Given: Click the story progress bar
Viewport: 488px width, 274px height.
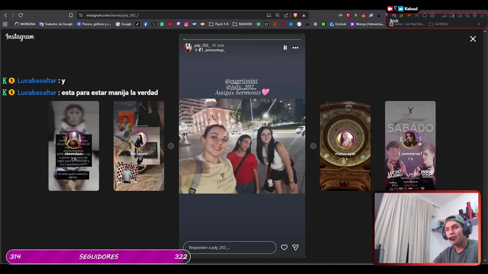Looking at the screenshot, I should [242, 39].
